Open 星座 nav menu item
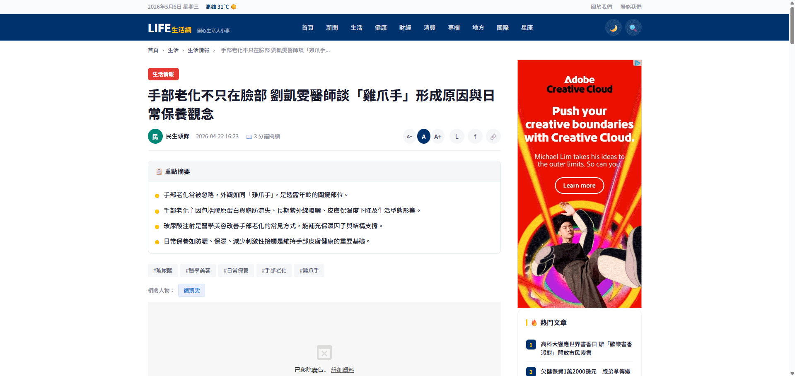 527,28
